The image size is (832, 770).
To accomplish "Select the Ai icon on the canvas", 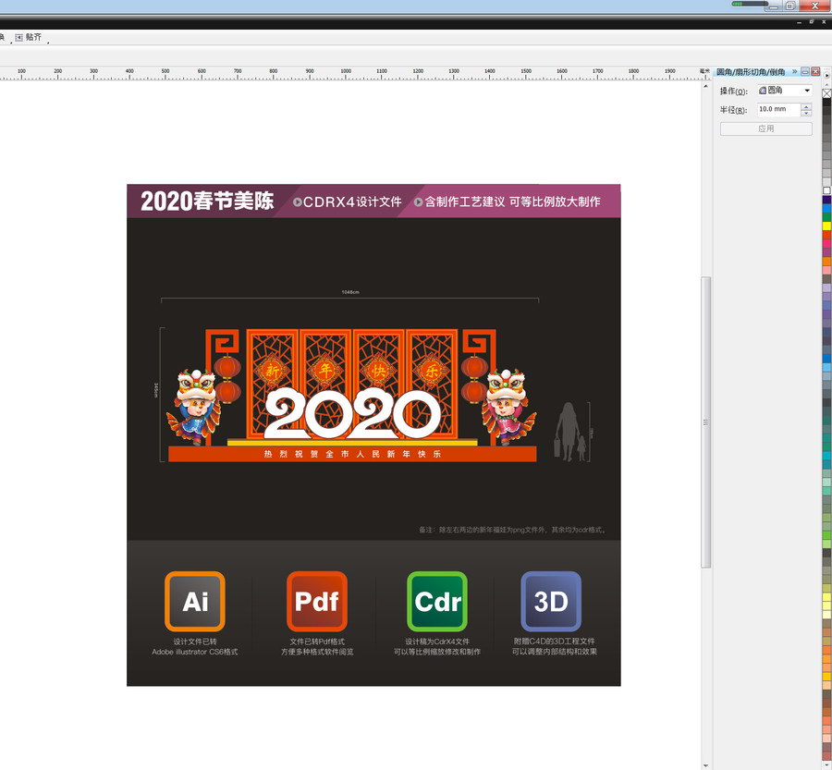I will coord(195,601).
